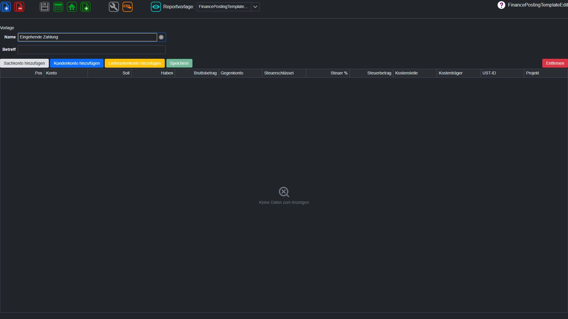
Task: Click into the Name input field
Action: coord(88,37)
